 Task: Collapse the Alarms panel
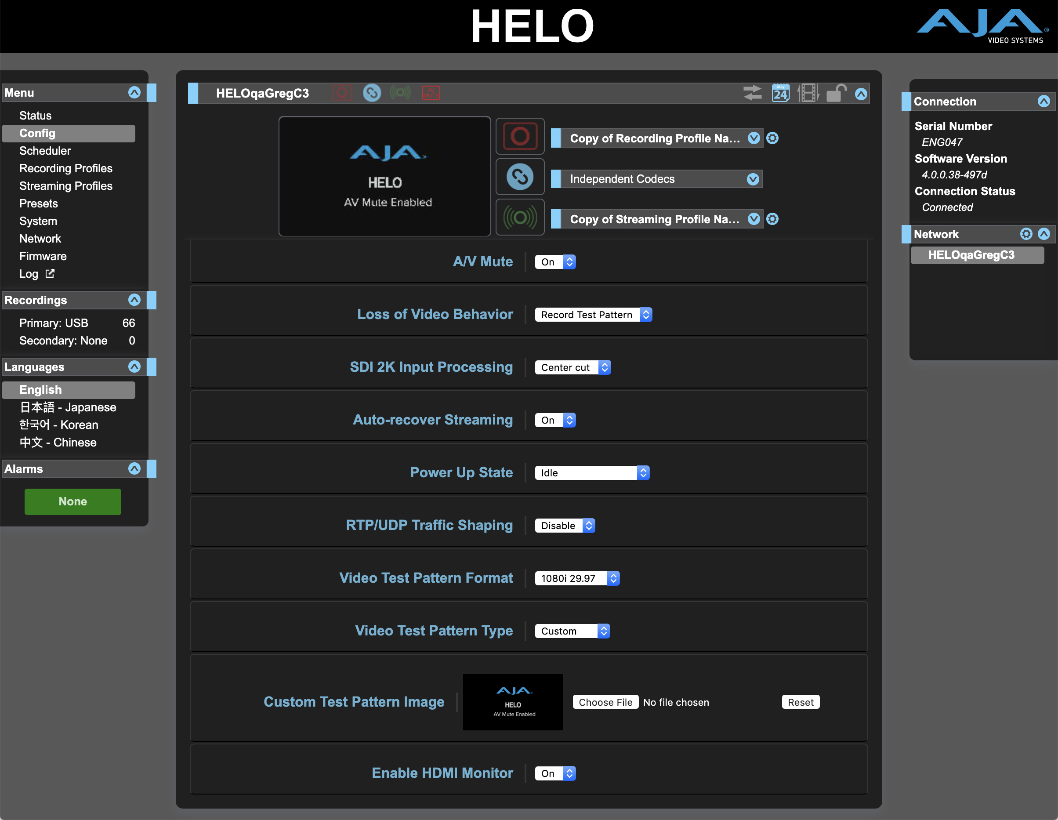(x=134, y=468)
